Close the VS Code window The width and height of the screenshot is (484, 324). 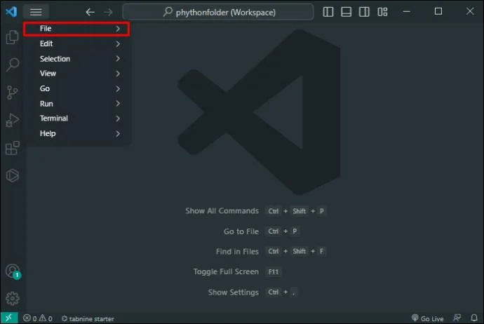(x=470, y=12)
